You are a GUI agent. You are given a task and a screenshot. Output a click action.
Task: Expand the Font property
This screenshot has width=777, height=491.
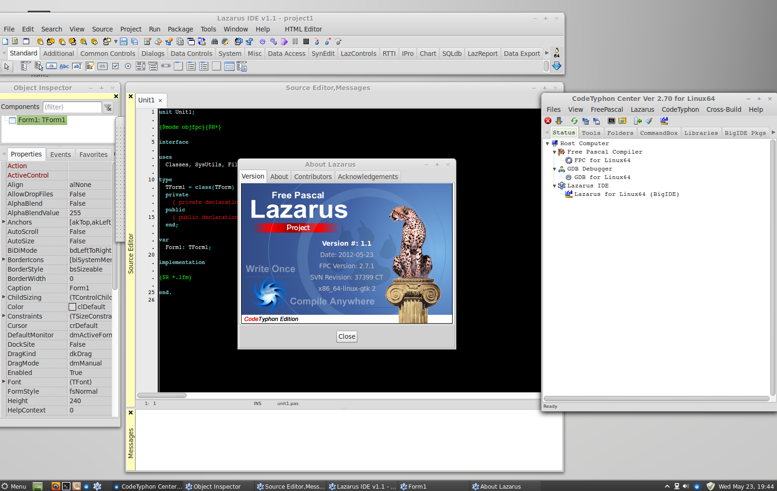[4, 382]
